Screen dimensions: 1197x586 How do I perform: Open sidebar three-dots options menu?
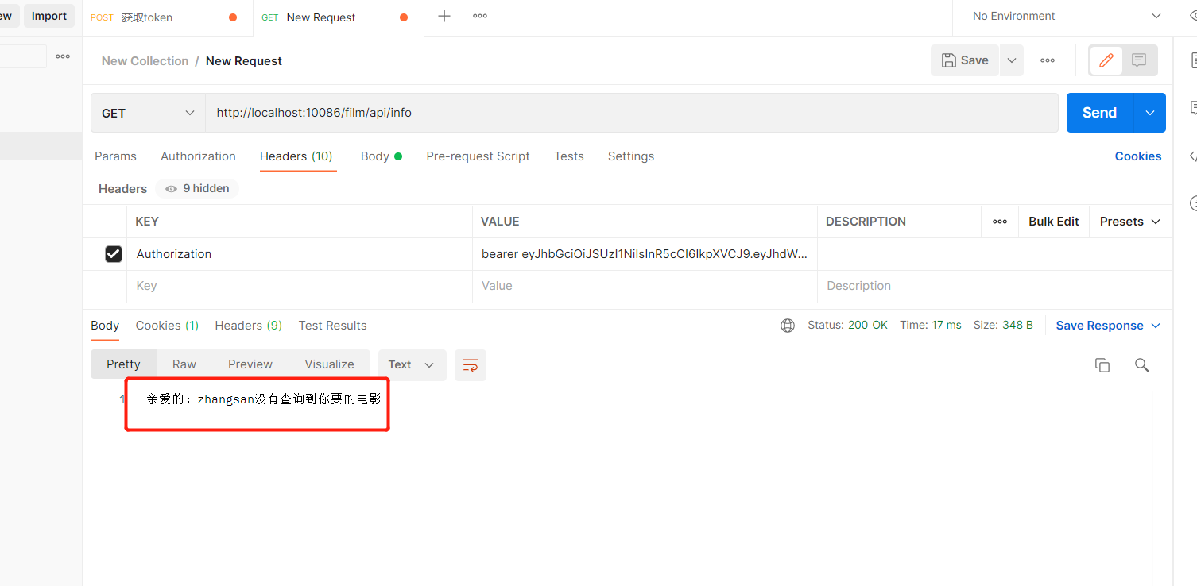click(63, 56)
